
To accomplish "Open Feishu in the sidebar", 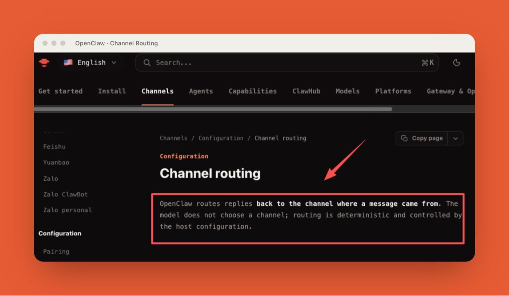I will (x=54, y=147).
